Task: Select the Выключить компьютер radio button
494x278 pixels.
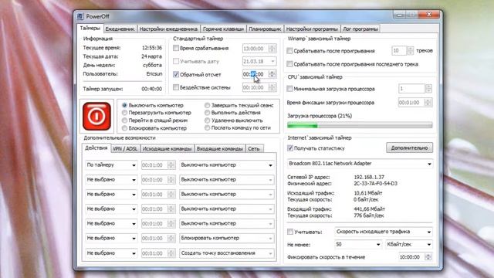Action: coord(125,105)
